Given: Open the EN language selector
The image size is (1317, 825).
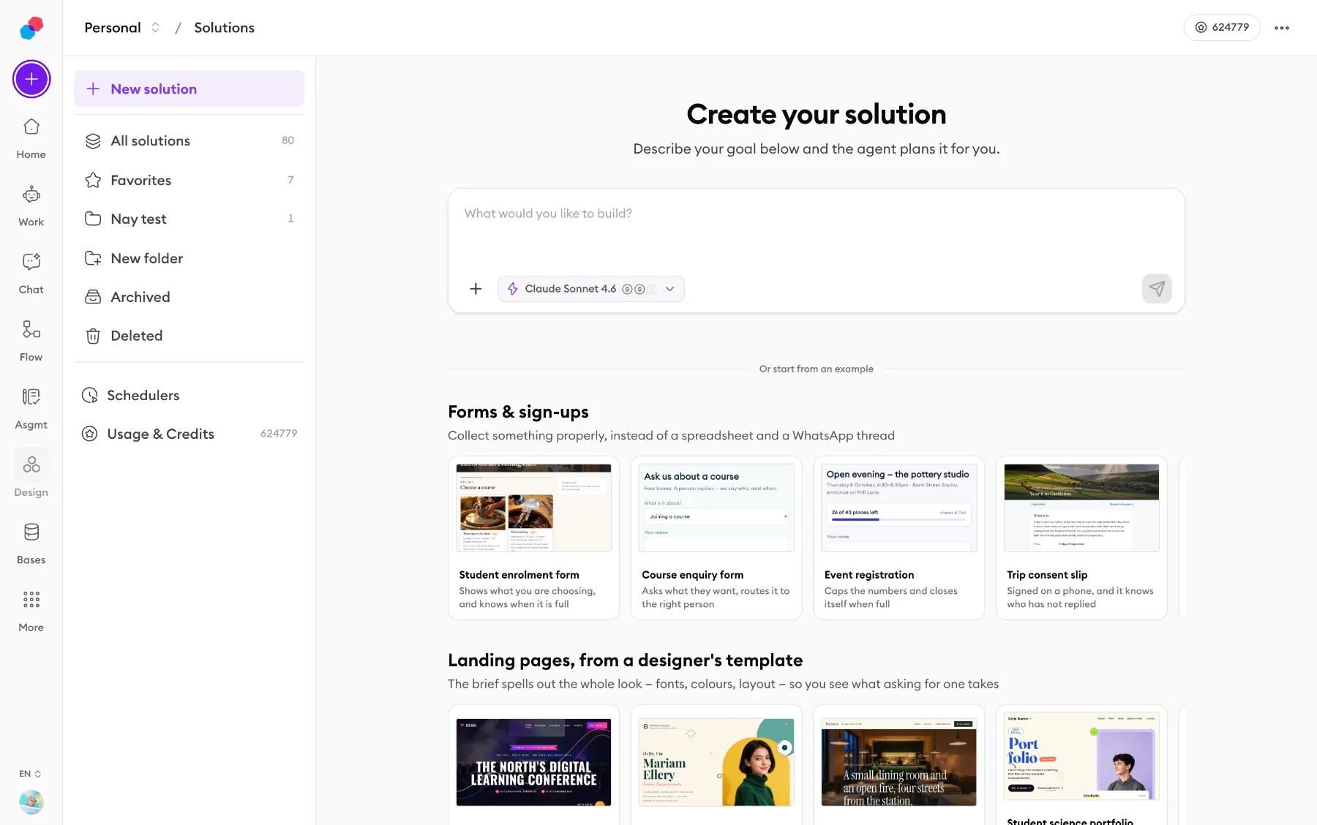Looking at the screenshot, I should 30,774.
